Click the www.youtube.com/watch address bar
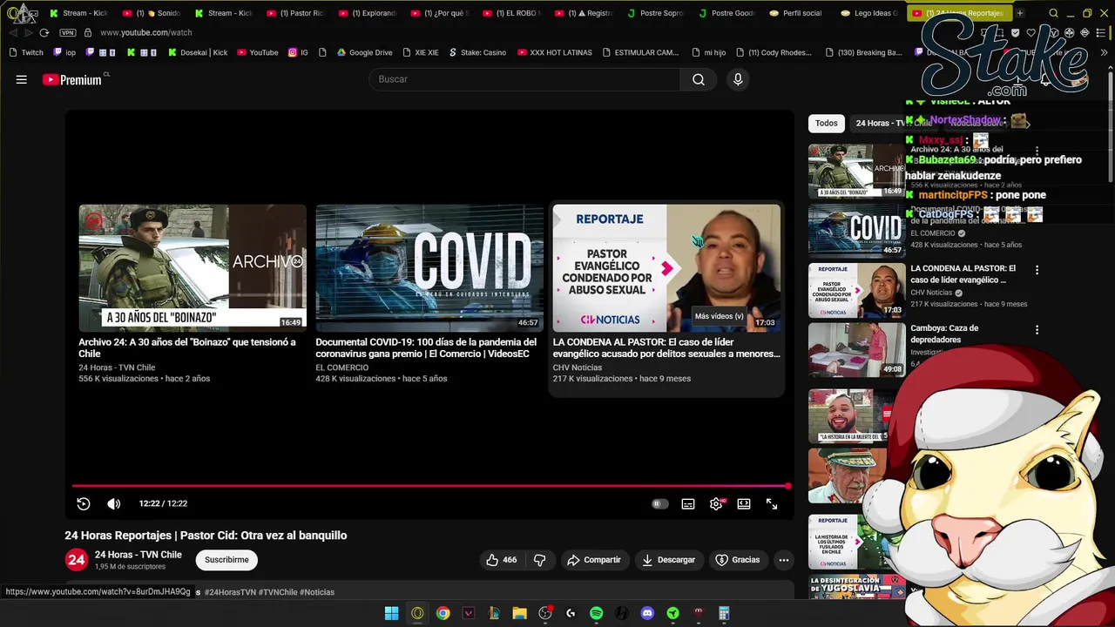 pyautogui.click(x=145, y=32)
